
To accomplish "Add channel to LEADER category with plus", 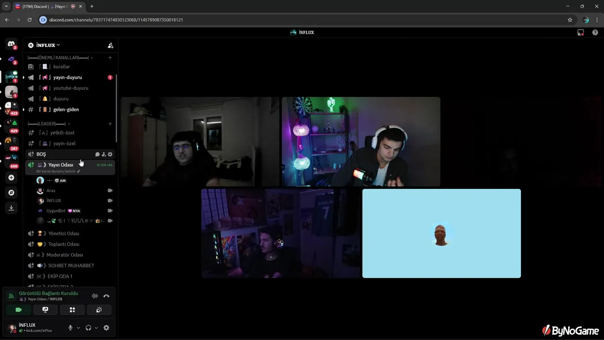I will [110, 124].
